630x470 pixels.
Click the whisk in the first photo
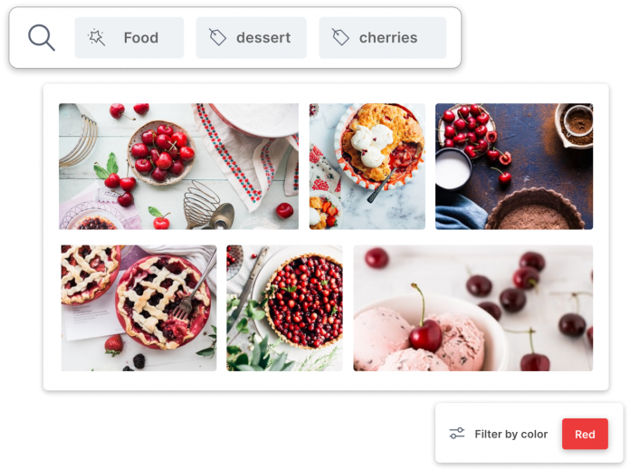click(x=205, y=206)
